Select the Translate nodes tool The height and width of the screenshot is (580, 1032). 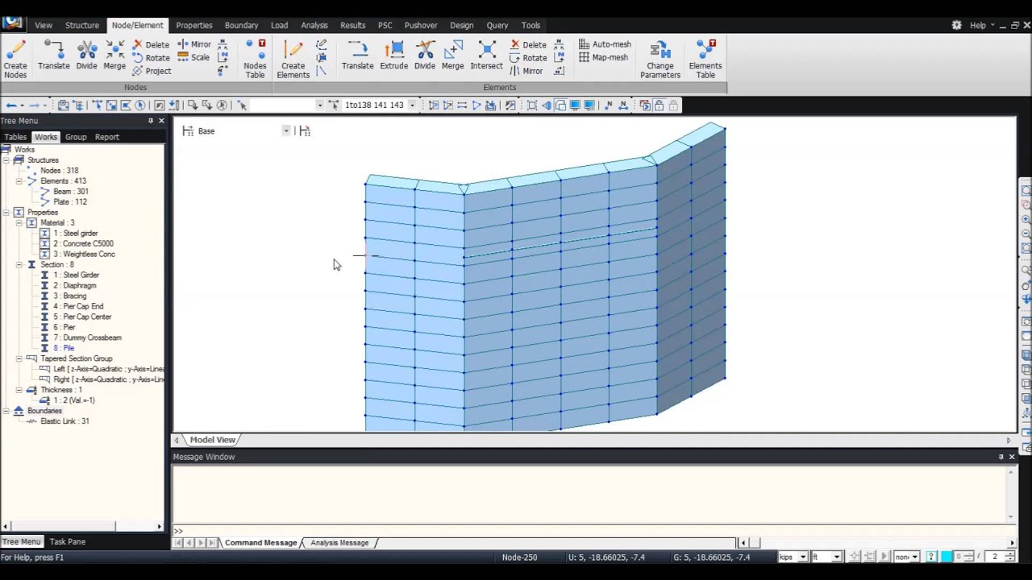(53, 56)
